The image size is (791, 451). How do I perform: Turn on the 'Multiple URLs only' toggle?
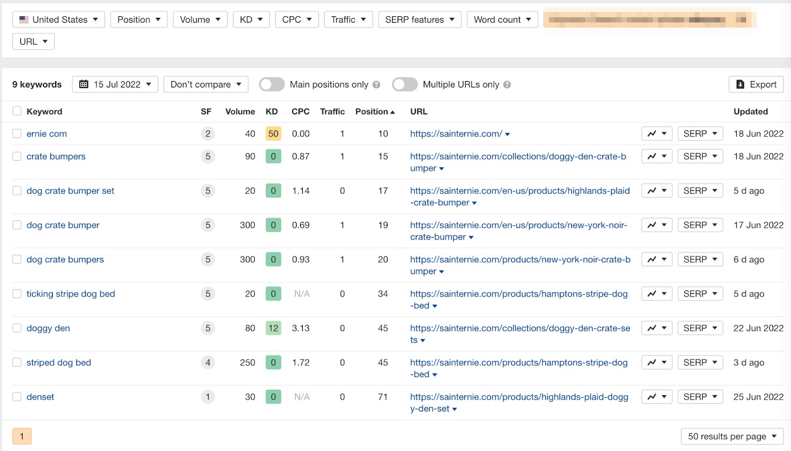point(404,84)
